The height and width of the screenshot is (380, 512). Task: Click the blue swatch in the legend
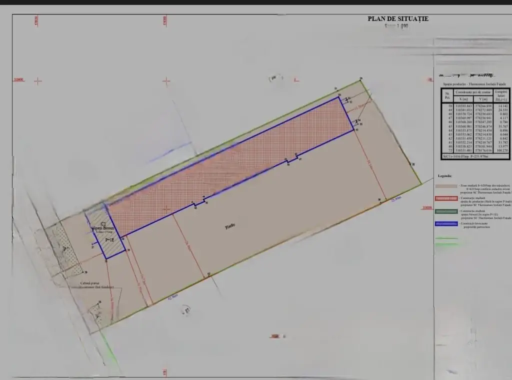pos(446,223)
